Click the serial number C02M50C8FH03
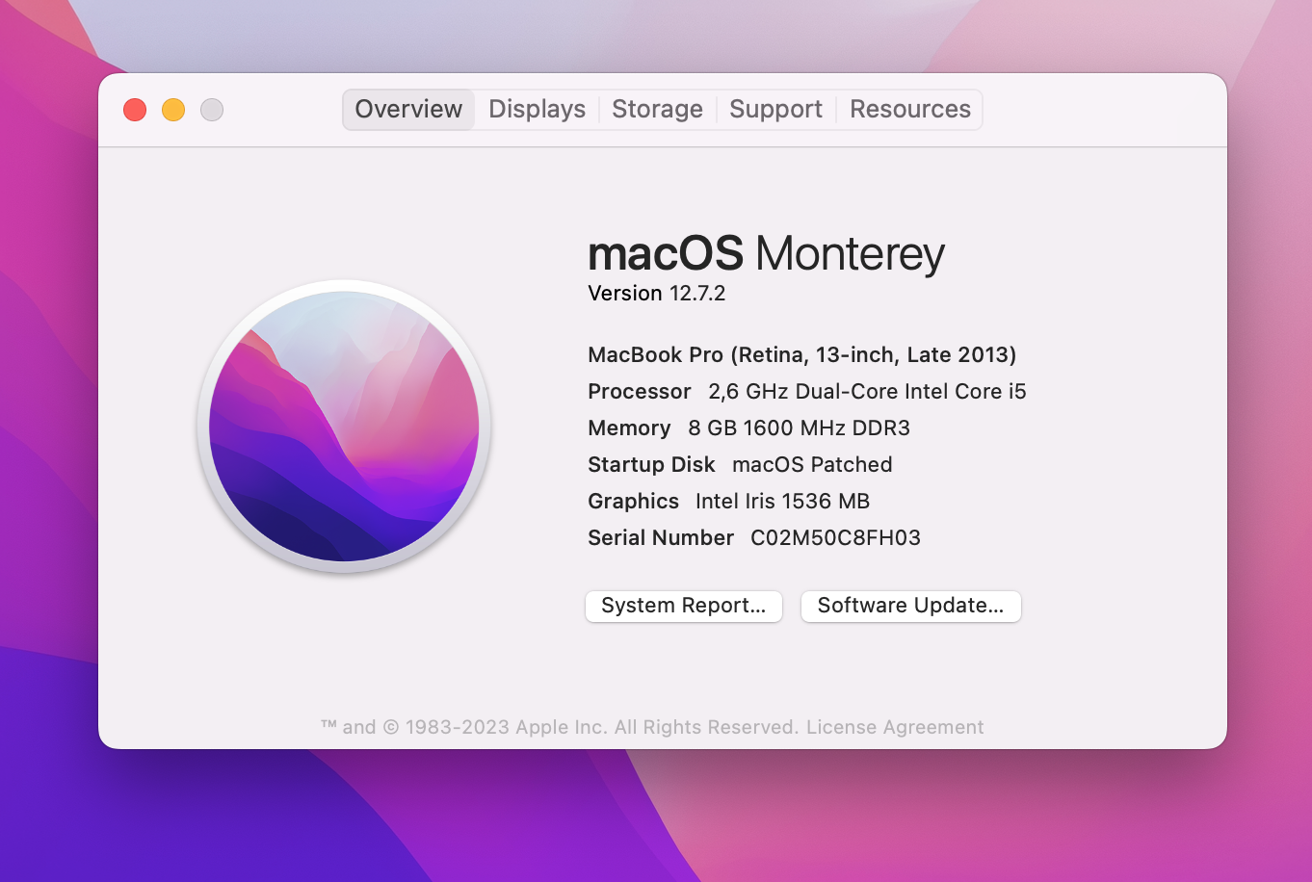Viewport: 1312px width, 882px height. (835, 537)
